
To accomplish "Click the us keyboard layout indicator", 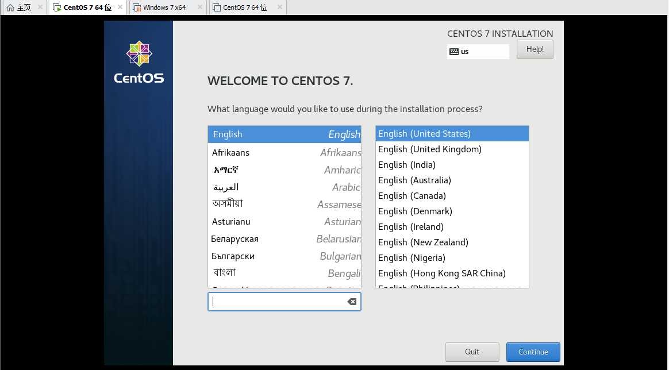I will click(478, 52).
